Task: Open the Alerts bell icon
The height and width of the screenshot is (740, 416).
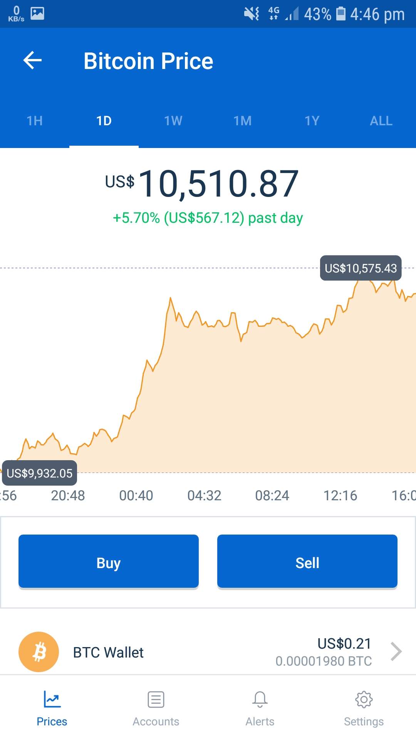Action: pyautogui.click(x=260, y=699)
